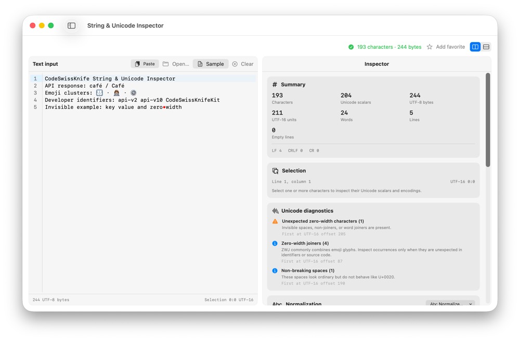The image size is (520, 341).
Task: Switch to stacked layout view
Action: [x=486, y=47]
